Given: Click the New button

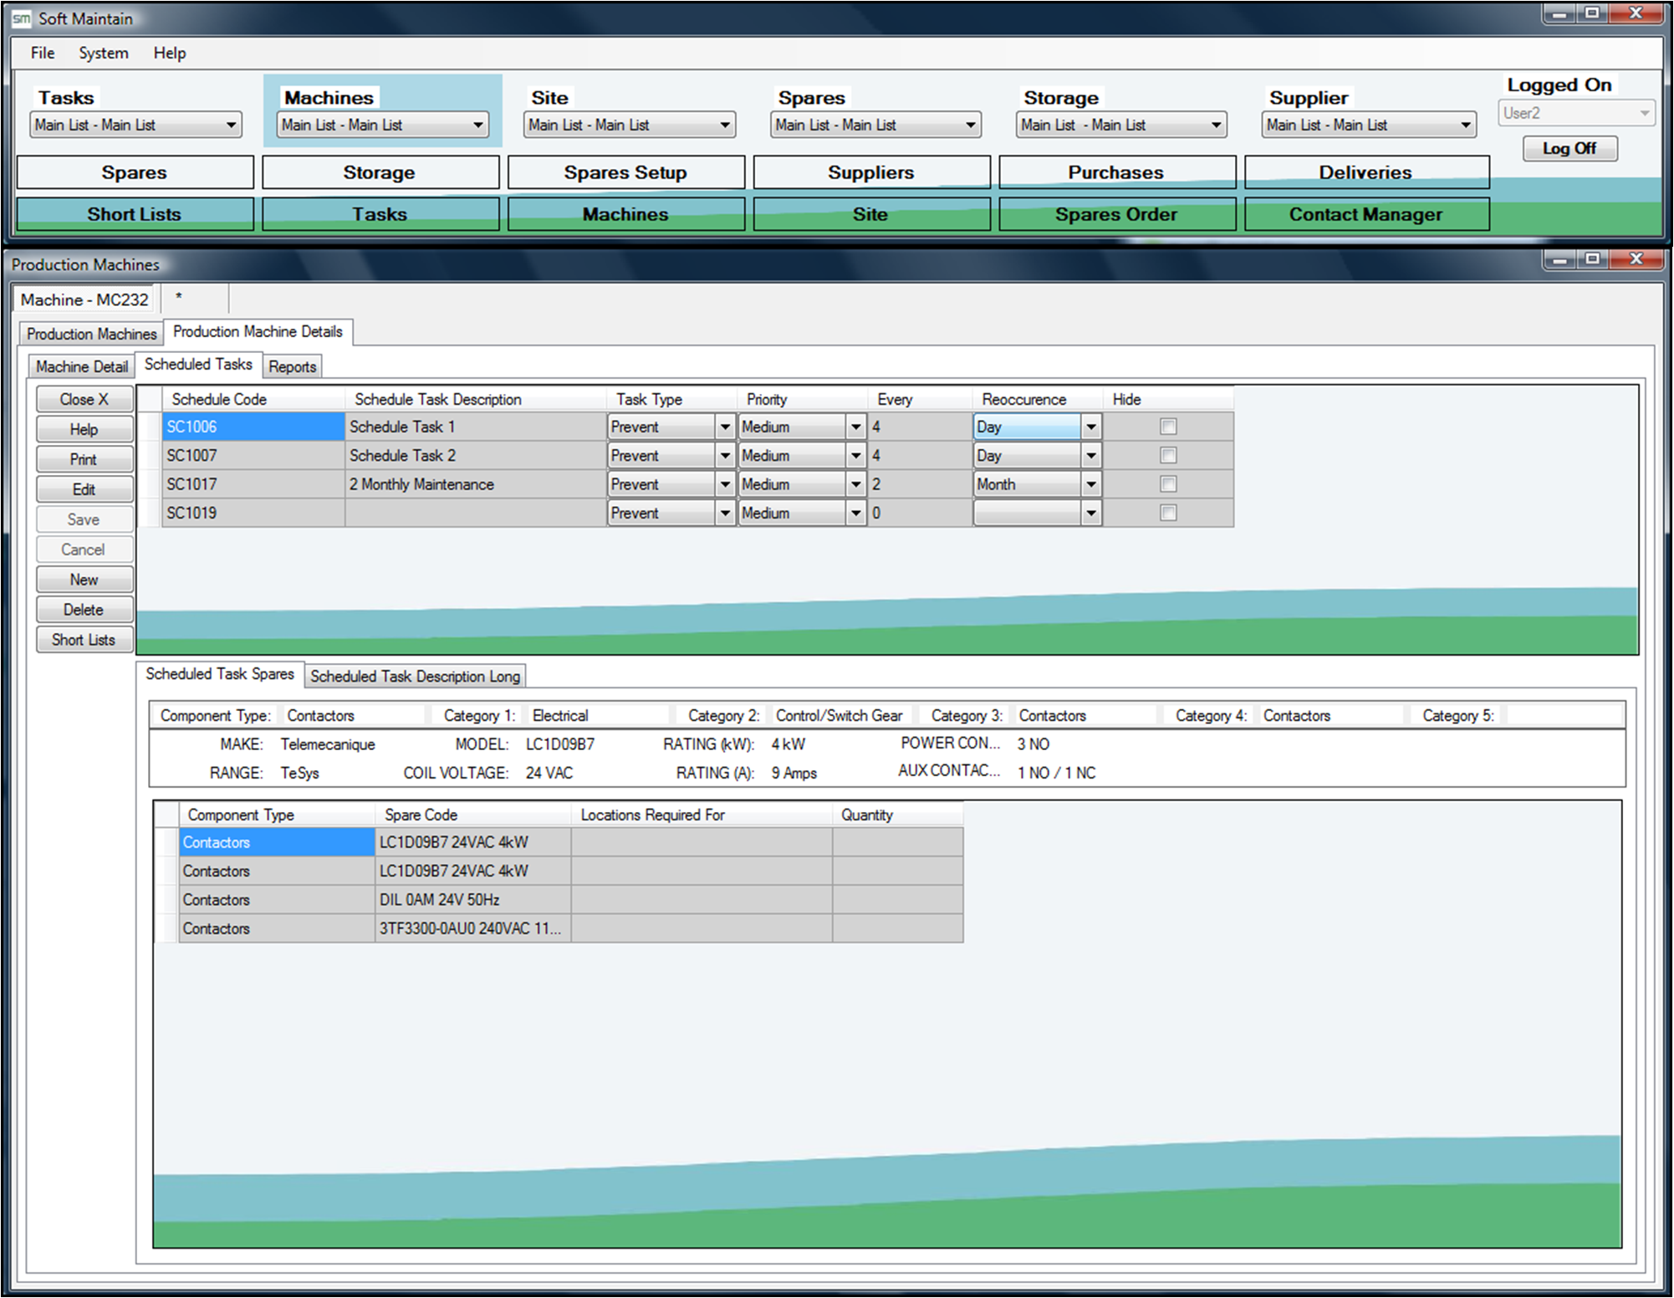Looking at the screenshot, I should coord(84,580).
